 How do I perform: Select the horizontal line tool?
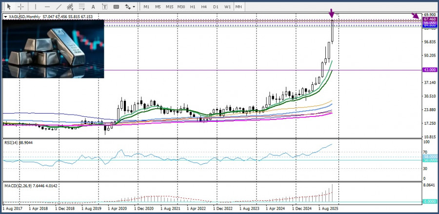point(47,7)
